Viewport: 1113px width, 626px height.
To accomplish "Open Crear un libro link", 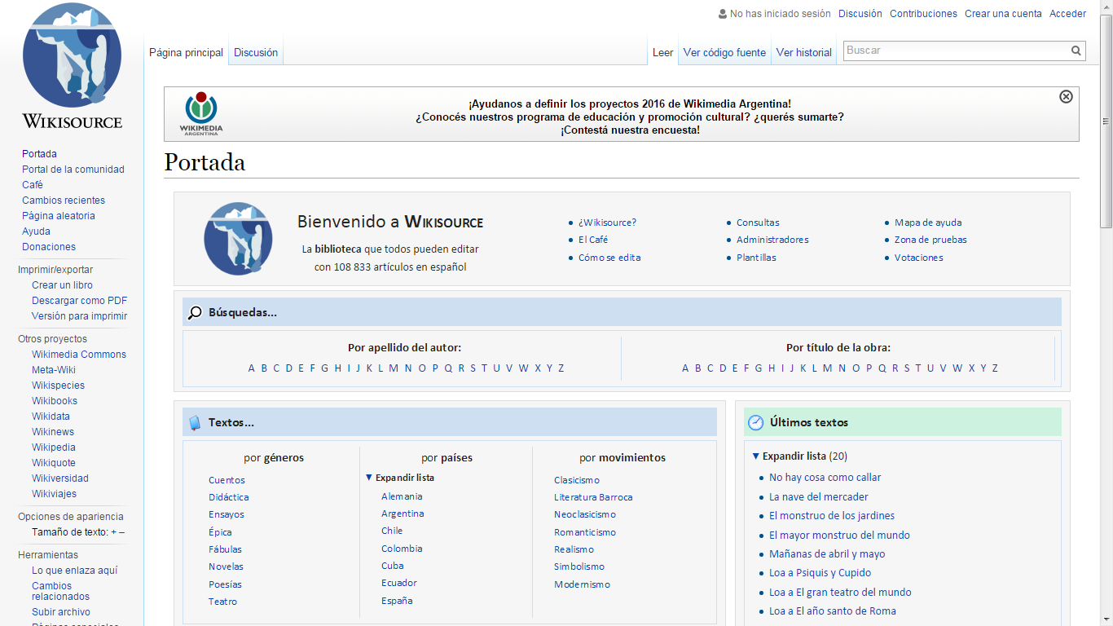I will click(x=62, y=285).
